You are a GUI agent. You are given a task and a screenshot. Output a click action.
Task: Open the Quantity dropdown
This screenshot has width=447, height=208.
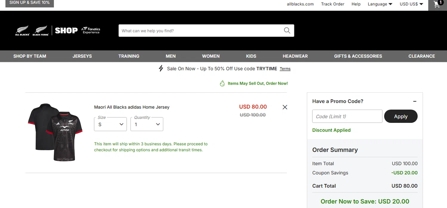click(147, 124)
